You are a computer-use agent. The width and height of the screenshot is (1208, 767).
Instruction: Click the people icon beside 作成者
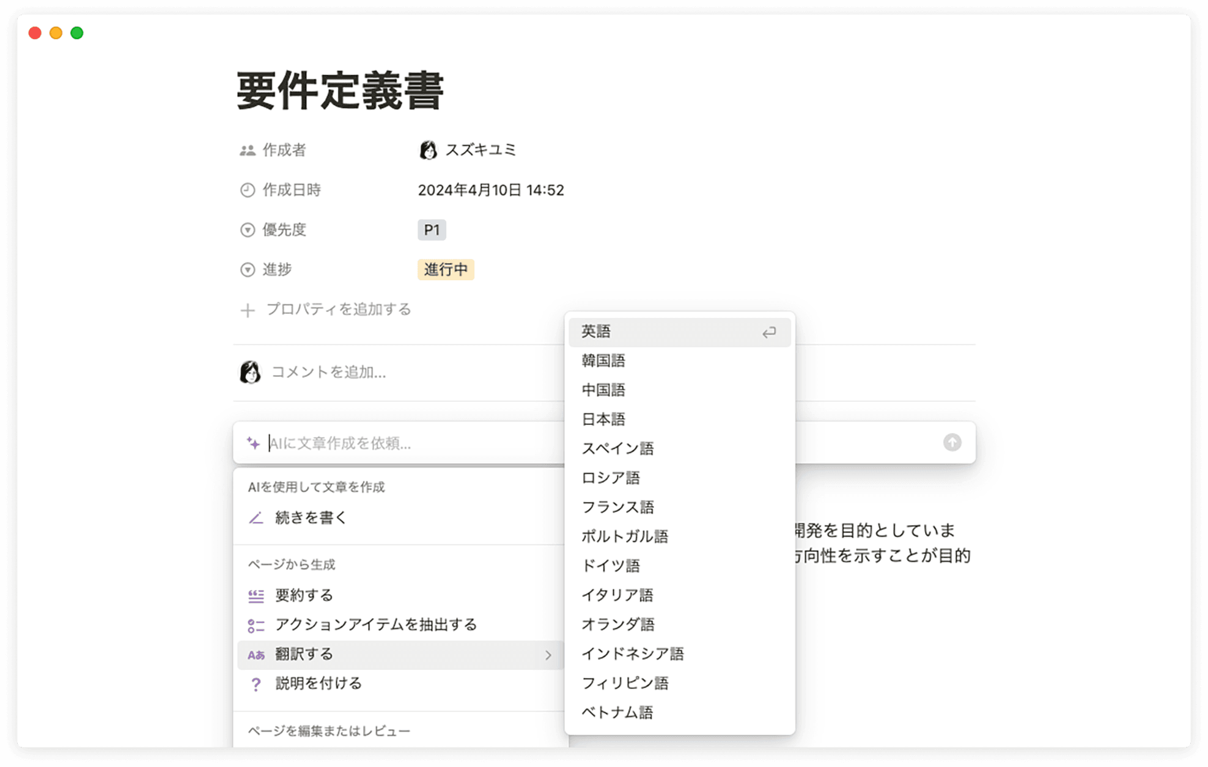247,150
